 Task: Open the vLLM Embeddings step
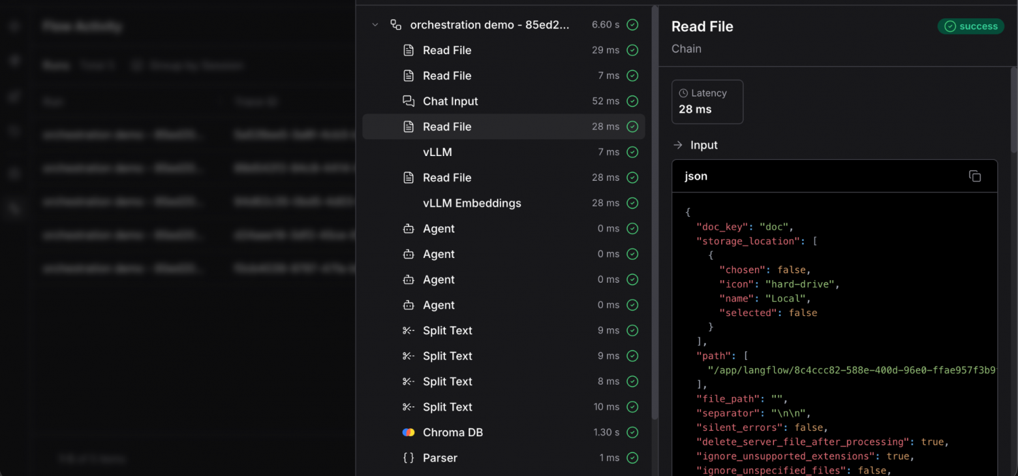point(504,203)
